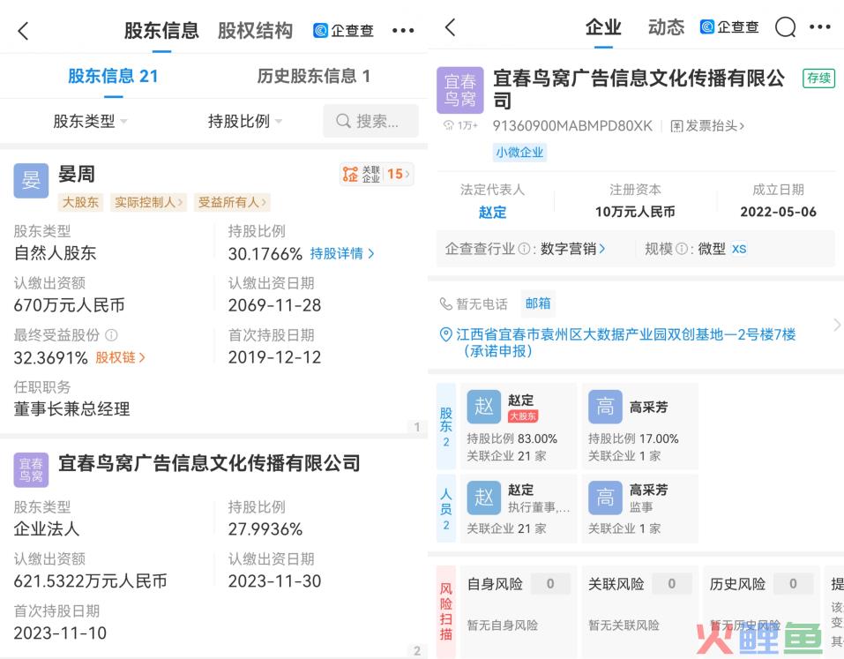Go back from the company profile screen
This screenshot has height=659, width=844.
click(451, 27)
